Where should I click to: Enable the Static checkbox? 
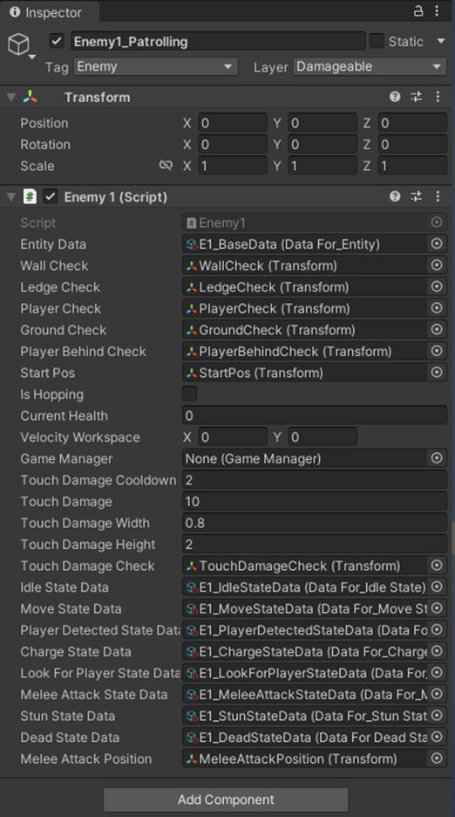coord(377,41)
